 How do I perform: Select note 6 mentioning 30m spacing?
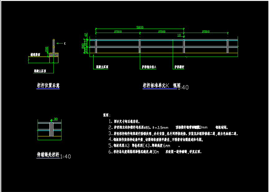click(155, 152)
